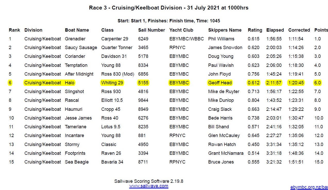
Task: Click the Skippers Name column header
Action: point(225,30)
